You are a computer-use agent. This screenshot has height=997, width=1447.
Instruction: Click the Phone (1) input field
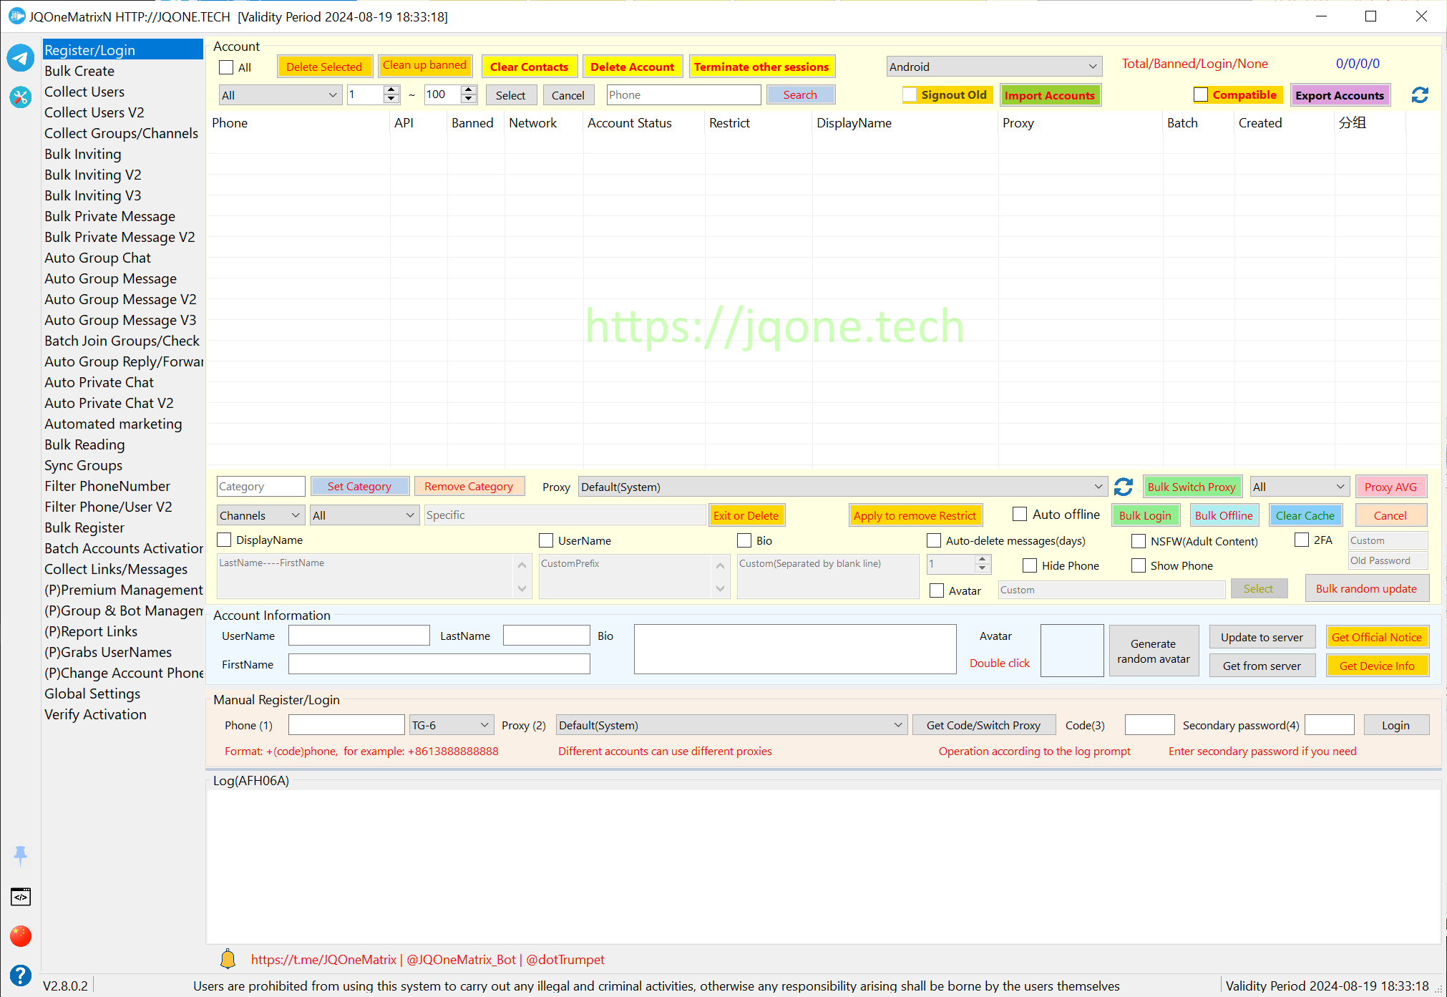coord(346,725)
